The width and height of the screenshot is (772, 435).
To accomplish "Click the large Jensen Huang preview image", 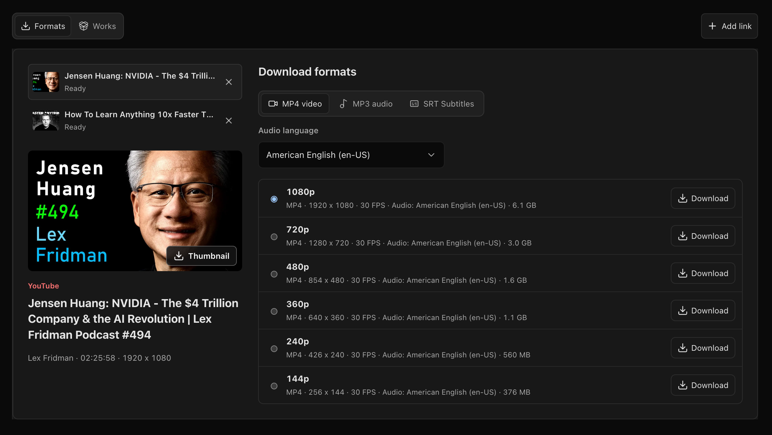I will pyautogui.click(x=135, y=211).
